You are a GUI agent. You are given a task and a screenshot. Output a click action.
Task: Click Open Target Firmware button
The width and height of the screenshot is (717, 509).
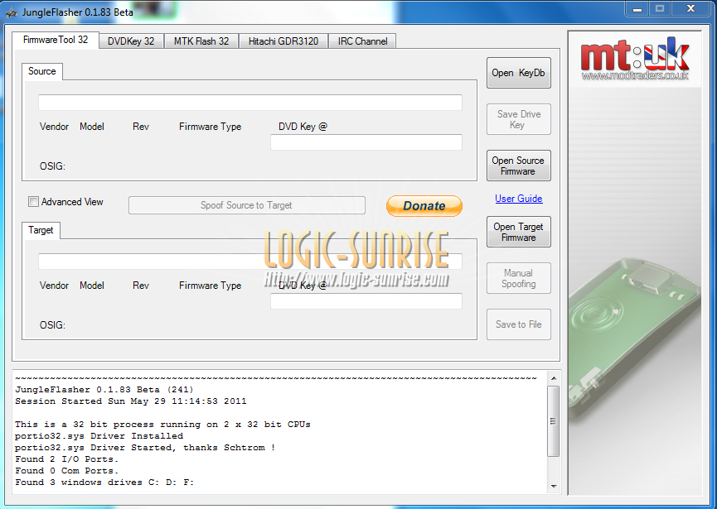(519, 232)
